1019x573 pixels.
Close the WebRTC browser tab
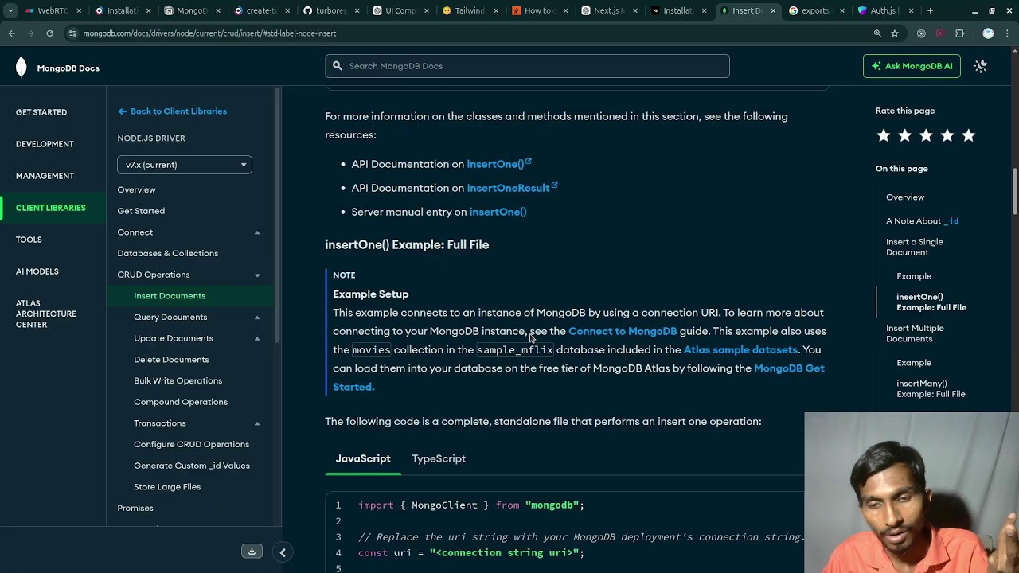tap(79, 11)
